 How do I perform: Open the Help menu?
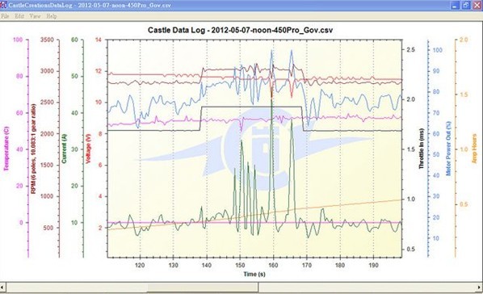(x=52, y=16)
